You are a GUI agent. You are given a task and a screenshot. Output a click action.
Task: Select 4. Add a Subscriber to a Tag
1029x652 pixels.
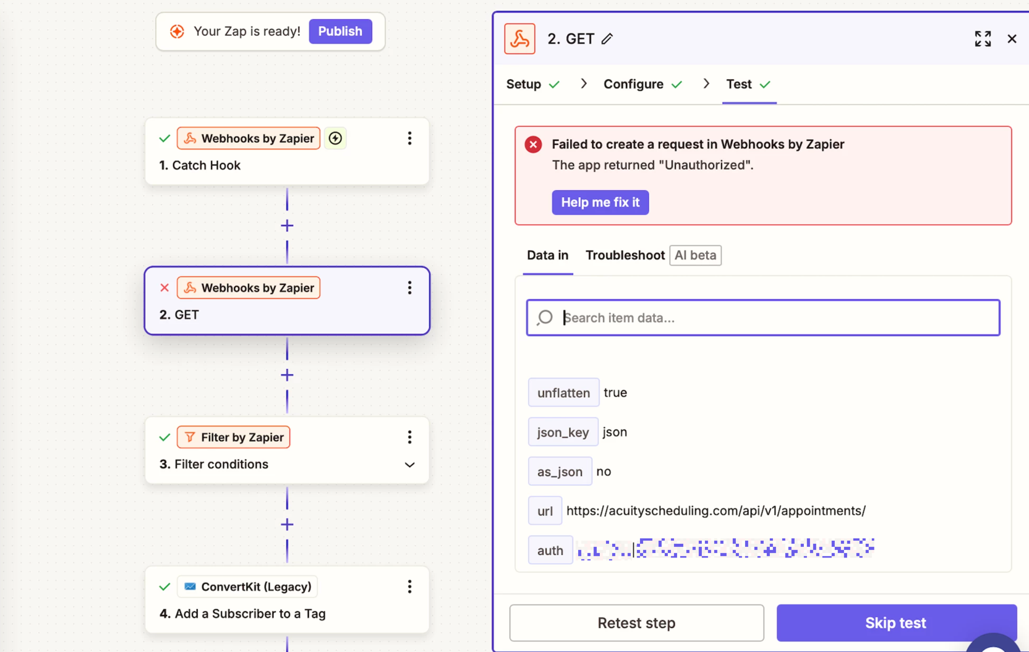click(287, 600)
